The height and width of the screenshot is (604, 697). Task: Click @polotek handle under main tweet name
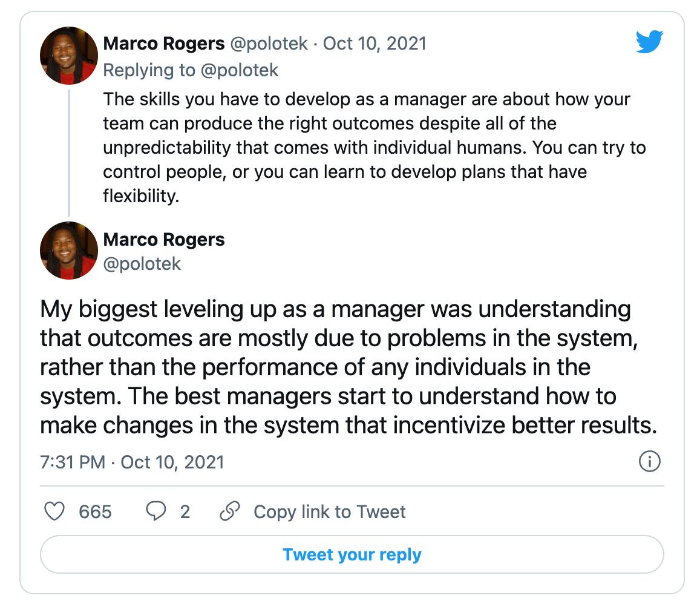pos(142,264)
